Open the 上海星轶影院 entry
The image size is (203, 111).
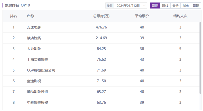pos(37,59)
